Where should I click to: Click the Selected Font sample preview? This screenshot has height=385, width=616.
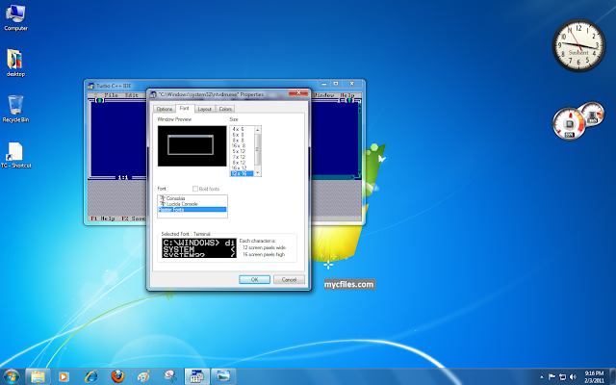(199, 248)
